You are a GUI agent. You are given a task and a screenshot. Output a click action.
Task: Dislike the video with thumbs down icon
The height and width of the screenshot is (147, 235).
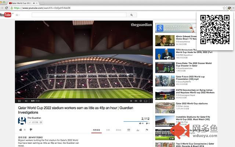31,130
